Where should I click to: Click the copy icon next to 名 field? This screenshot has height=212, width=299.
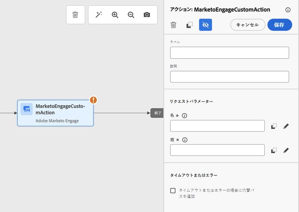pos(273,126)
